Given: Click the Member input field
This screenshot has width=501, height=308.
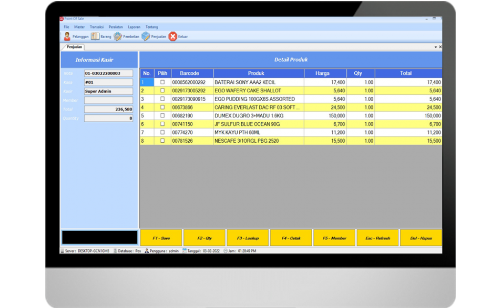Looking at the screenshot, I should 108,100.
